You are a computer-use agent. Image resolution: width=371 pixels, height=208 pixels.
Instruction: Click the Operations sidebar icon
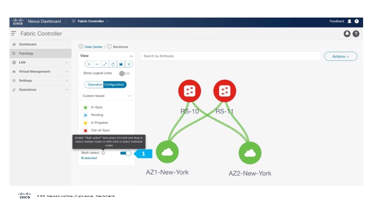(14, 90)
